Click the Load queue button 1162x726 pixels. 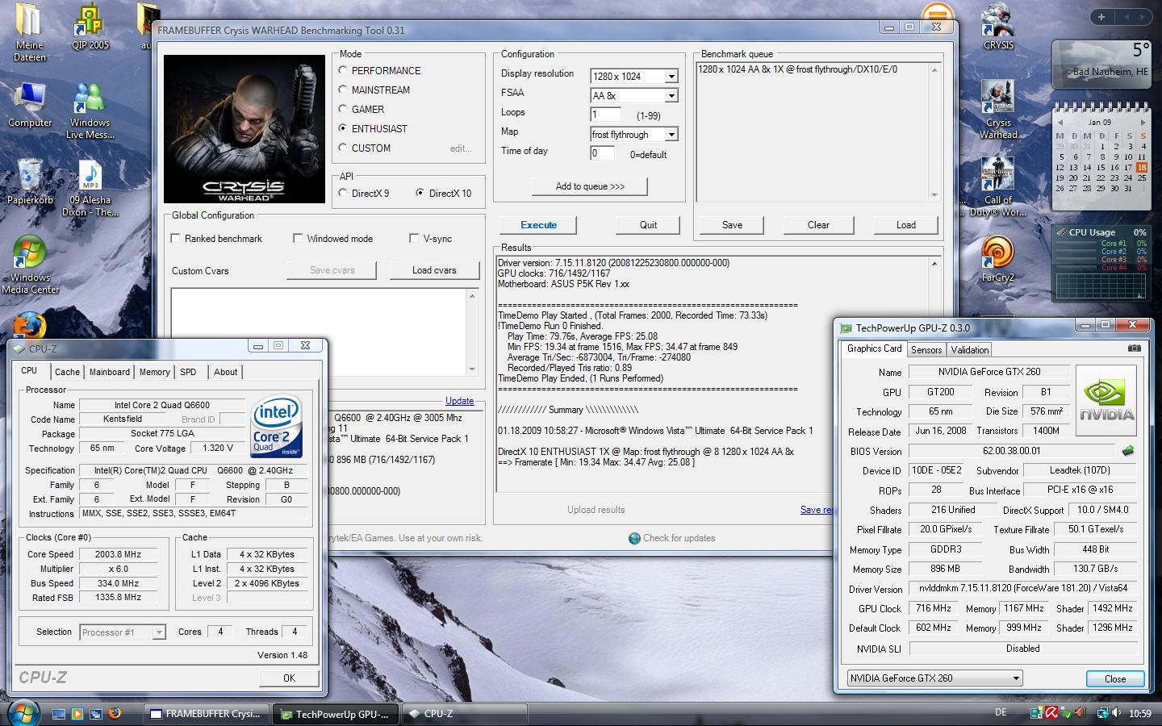[x=905, y=225]
